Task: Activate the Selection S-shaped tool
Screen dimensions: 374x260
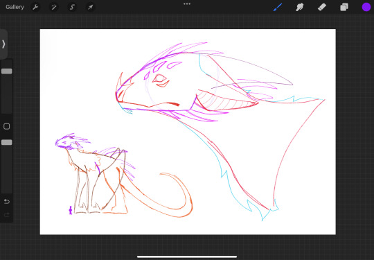Action: (72, 7)
